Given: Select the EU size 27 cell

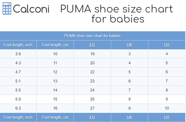Looking at the screenshot, I should (92, 108).
